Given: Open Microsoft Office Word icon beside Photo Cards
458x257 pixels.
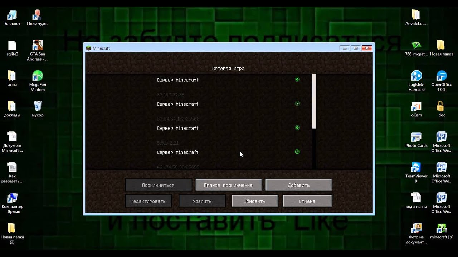Looking at the screenshot, I should pyautogui.click(x=441, y=142).
